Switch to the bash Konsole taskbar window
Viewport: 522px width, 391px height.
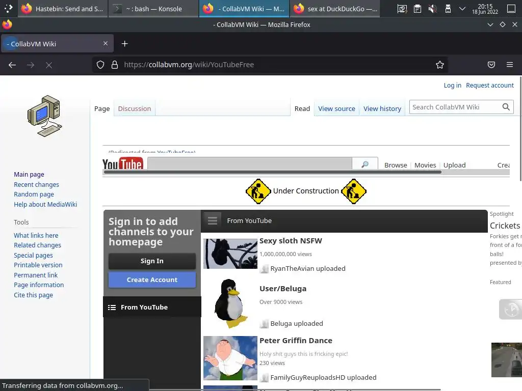[x=154, y=9]
